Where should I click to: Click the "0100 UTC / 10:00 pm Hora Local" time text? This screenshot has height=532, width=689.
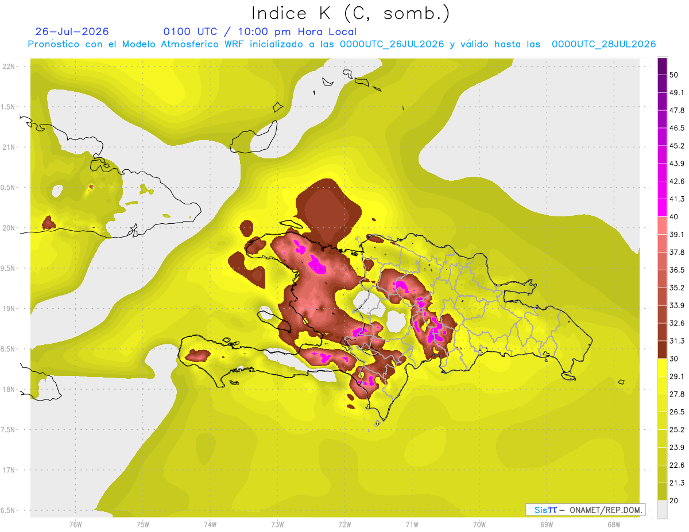260,32
